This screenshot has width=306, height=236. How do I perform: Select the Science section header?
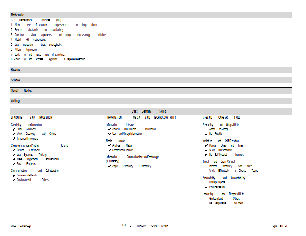(151, 80)
